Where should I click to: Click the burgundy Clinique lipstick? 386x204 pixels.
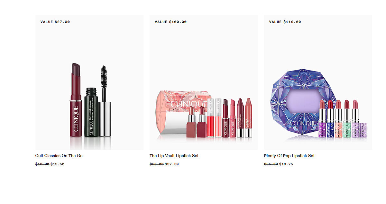[76, 100]
